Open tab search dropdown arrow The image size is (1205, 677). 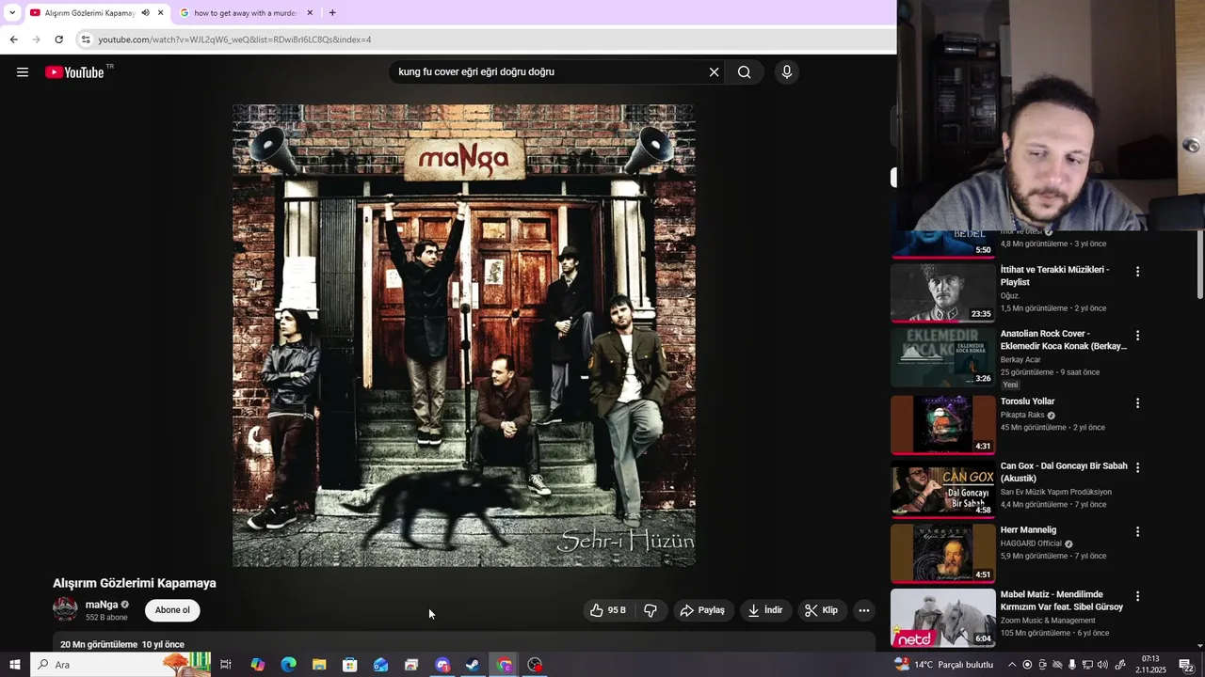click(11, 12)
